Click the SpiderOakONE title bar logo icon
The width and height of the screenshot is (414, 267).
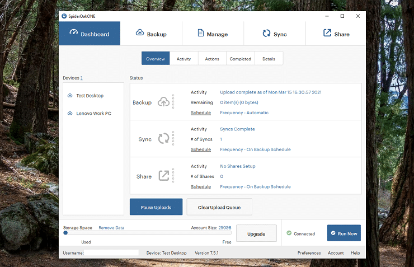pos(64,16)
